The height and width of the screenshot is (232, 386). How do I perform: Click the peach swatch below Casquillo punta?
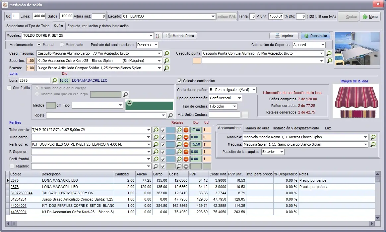click(x=197, y=61)
